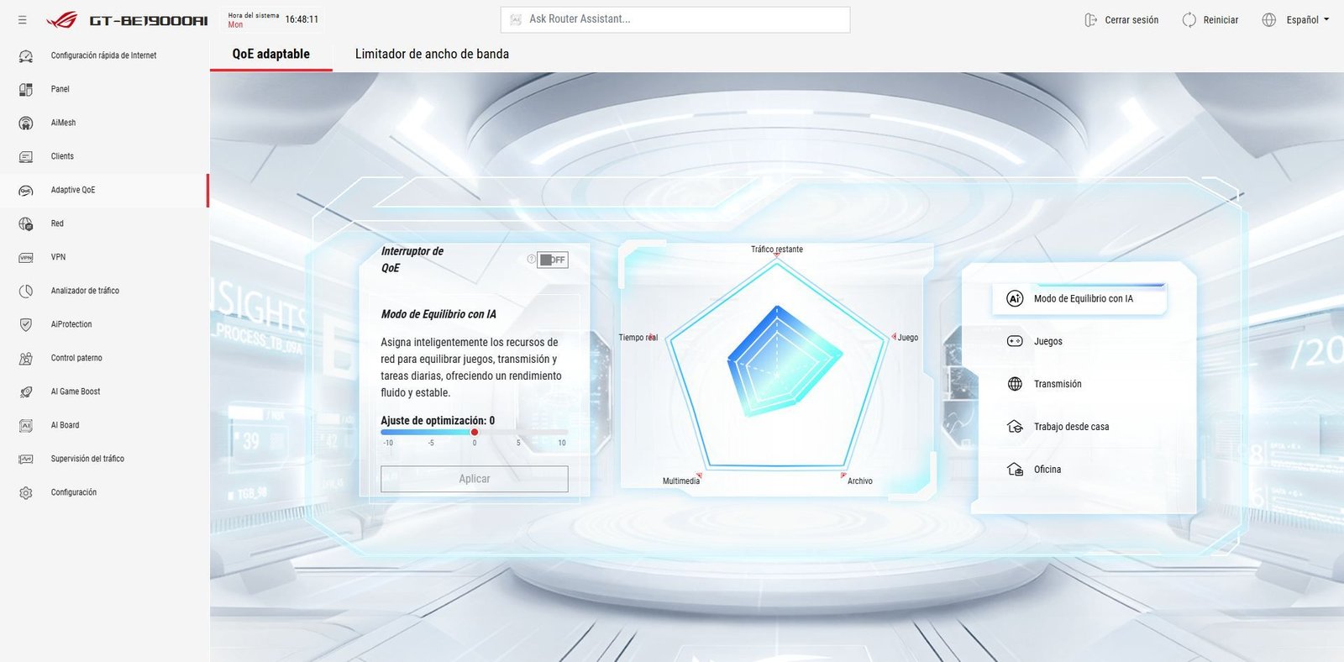Choose the Trabajo desde casa mode

click(1070, 427)
